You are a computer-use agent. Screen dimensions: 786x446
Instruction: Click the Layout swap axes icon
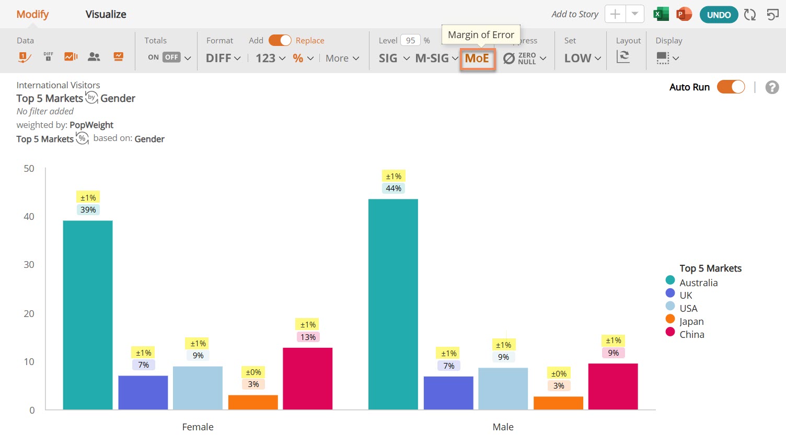623,57
